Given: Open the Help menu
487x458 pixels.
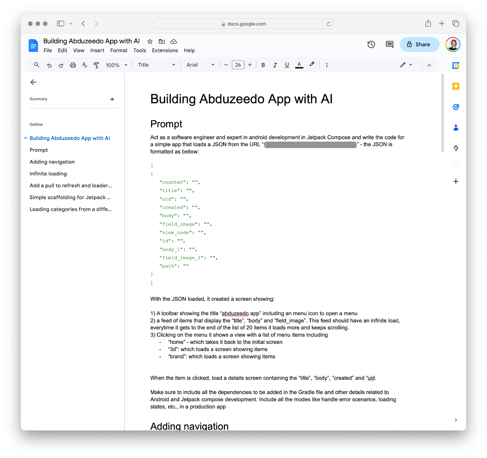Looking at the screenshot, I should [x=189, y=51].
